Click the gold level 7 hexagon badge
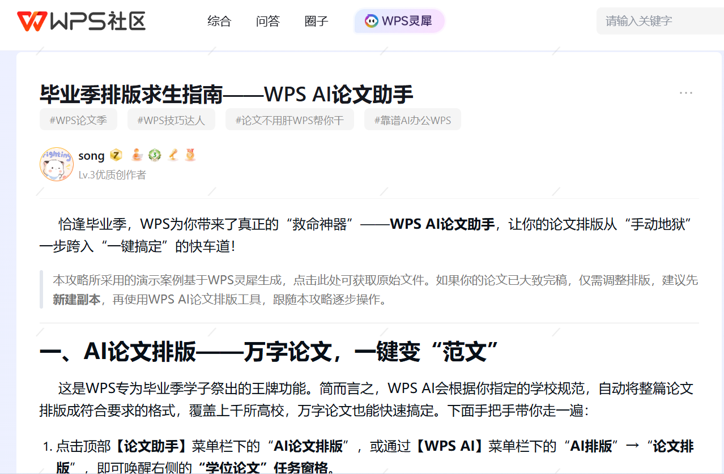This screenshot has height=474, width=724. [x=116, y=155]
